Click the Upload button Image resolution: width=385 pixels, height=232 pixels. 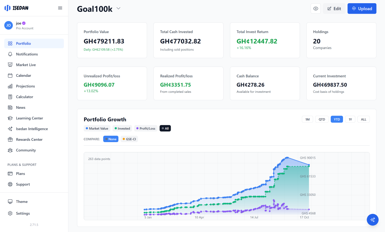(362, 9)
